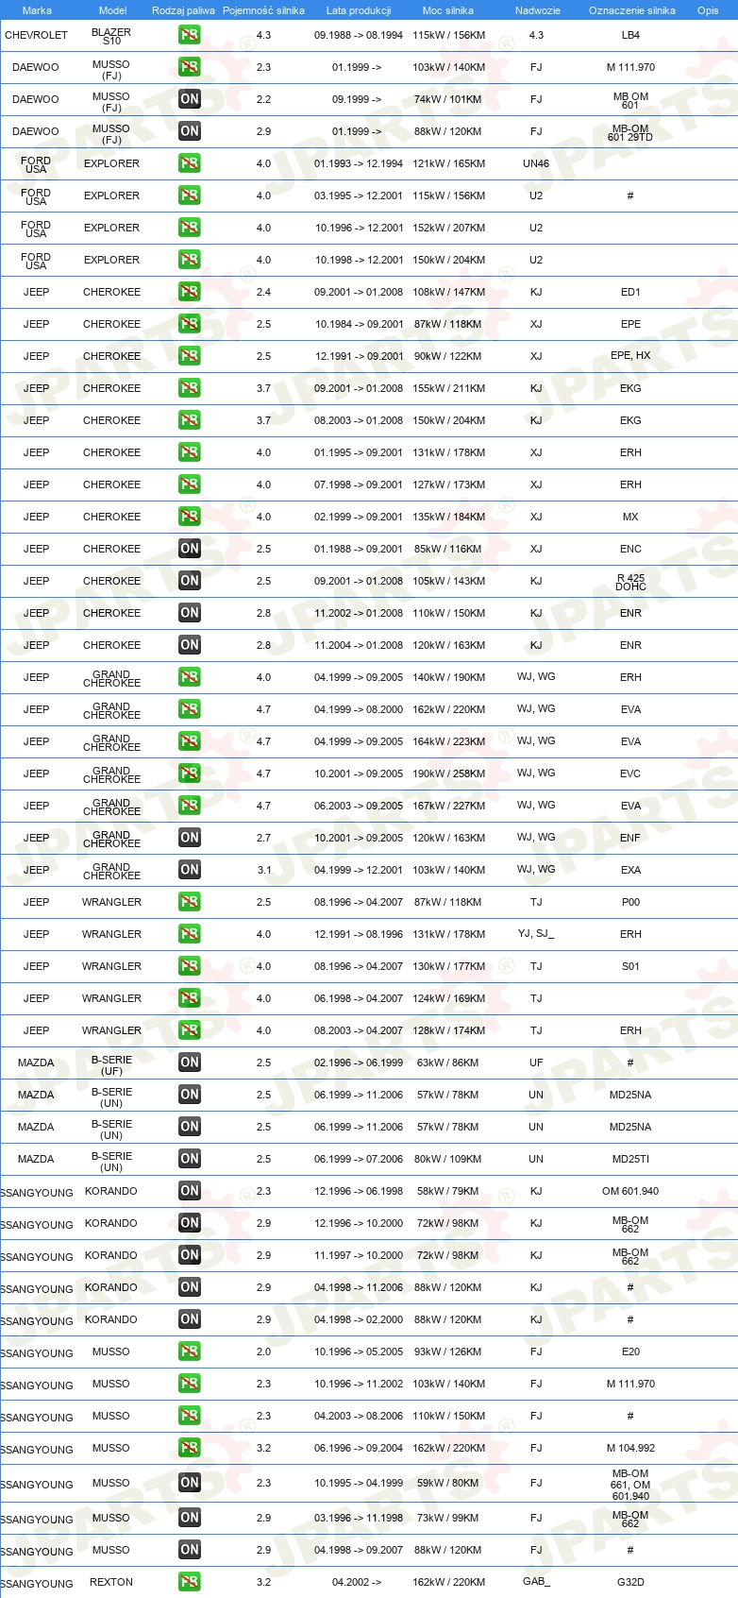The image size is (738, 1598).
Task: Select the UF body code cell
Action: [536, 1062]
